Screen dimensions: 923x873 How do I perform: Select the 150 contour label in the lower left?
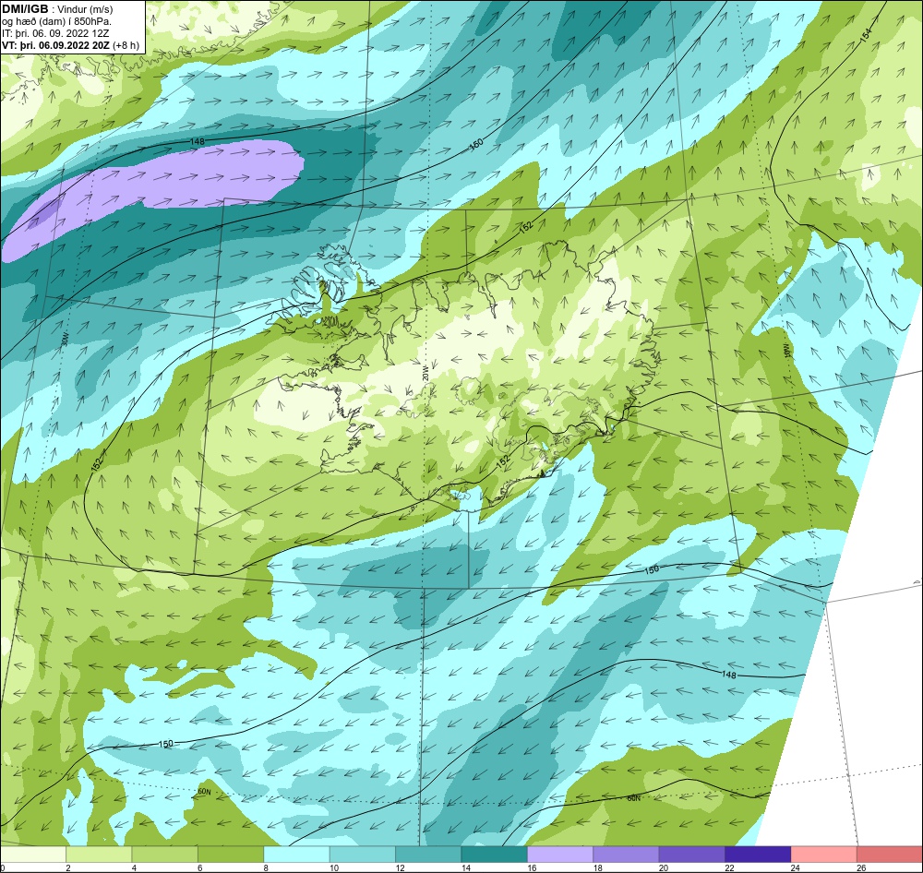tap(166, 744)
